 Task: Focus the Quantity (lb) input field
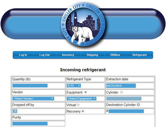click(x=30, y=85)
